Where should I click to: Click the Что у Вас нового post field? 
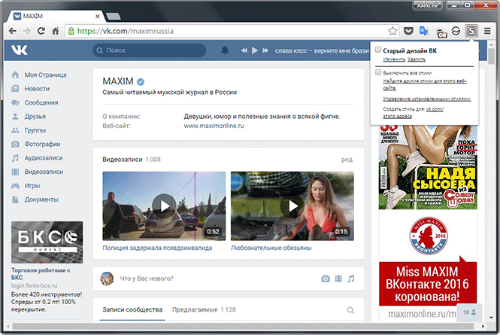tap(217, 279)
